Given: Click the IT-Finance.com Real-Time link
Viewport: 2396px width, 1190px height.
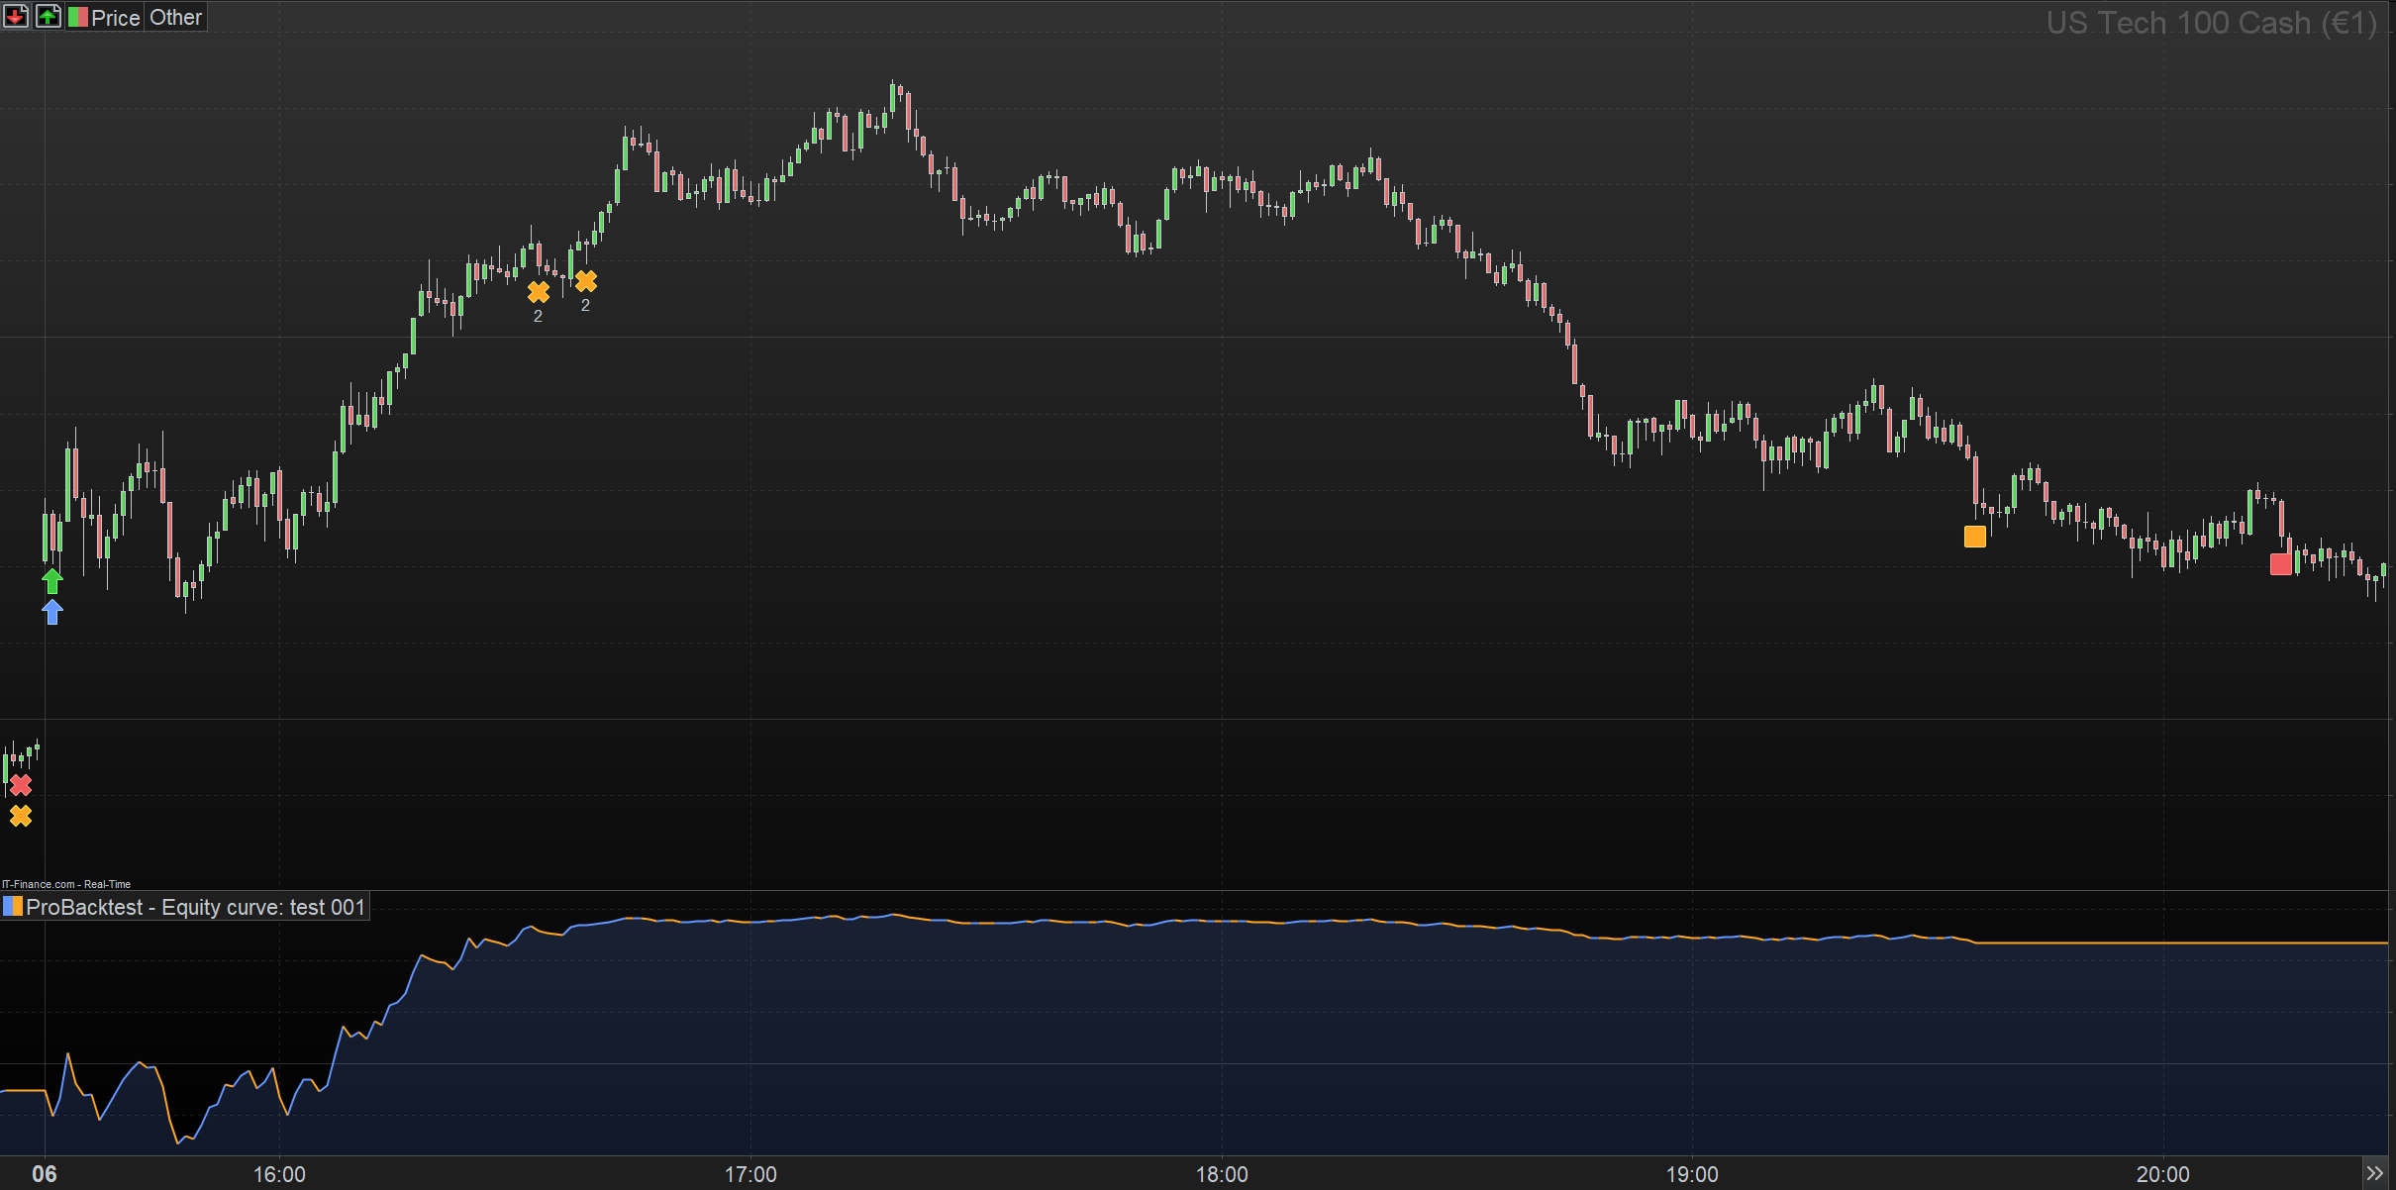Looking at the screenshot, I should 66,884.
